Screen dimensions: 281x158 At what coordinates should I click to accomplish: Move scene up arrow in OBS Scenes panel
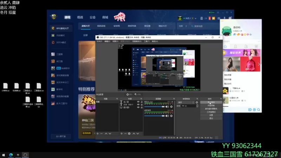(x=106, y=134)
